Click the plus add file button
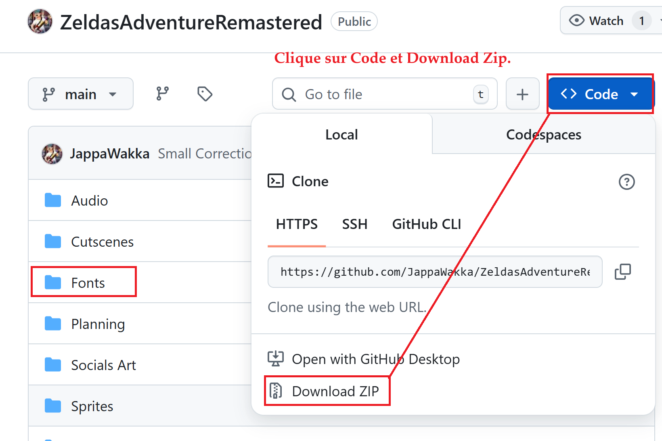Screen dimensions: 662x441 pyautogui.click(x=522, y=94)
